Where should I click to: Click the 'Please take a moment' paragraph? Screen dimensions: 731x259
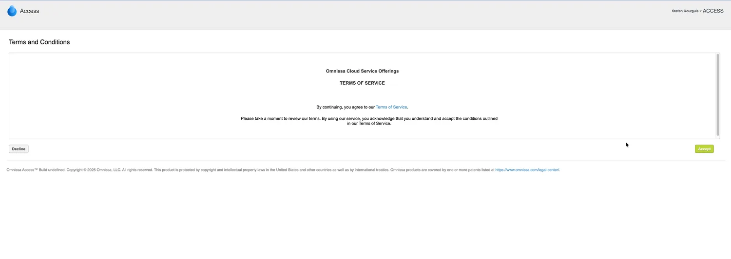pos(369,121)
